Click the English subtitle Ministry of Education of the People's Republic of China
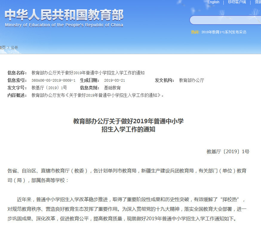Viewport: 261px width, 228px height. pos(64,25)
